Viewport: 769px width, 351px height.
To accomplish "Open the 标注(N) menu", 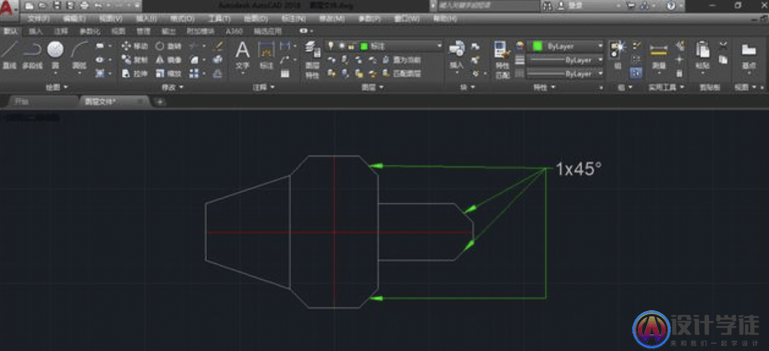I will pos(293,19).
